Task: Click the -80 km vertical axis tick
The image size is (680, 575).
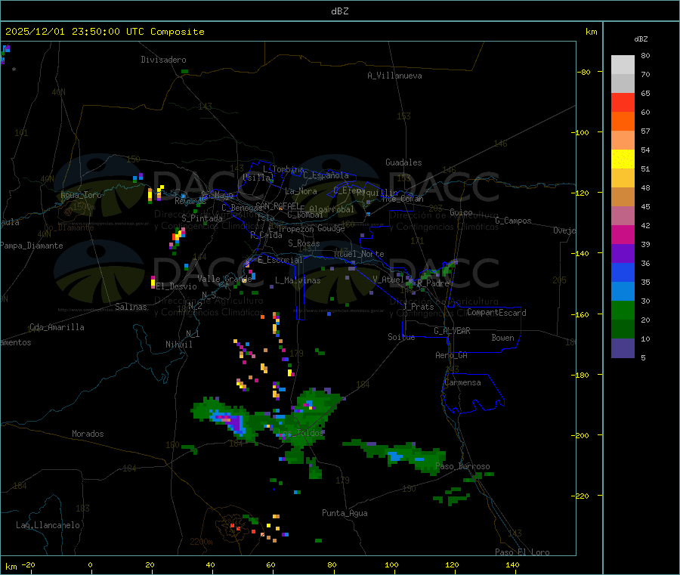Action: [x=584, y=72]
